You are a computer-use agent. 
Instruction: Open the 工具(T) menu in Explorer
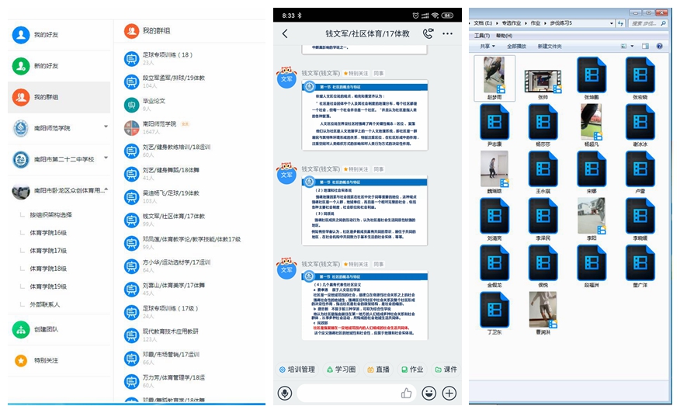click(x=482, y=36)
